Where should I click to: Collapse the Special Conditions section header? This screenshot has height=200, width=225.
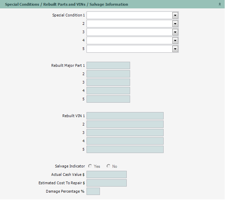tap(220, 4)
